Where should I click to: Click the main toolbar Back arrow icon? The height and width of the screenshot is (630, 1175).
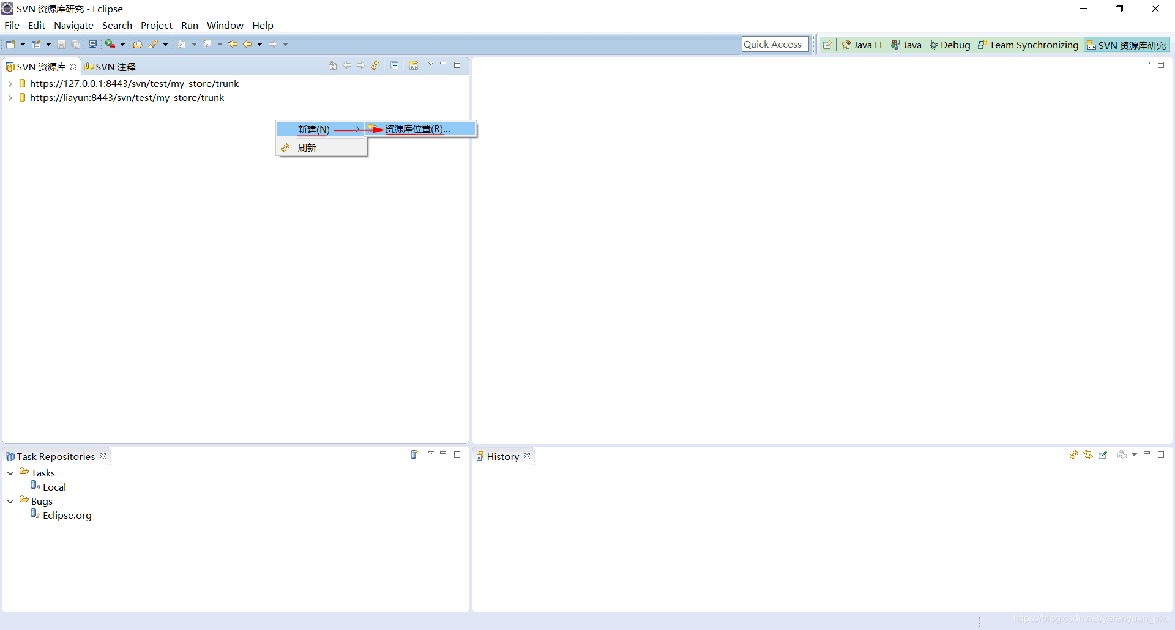tap(247, 44)
